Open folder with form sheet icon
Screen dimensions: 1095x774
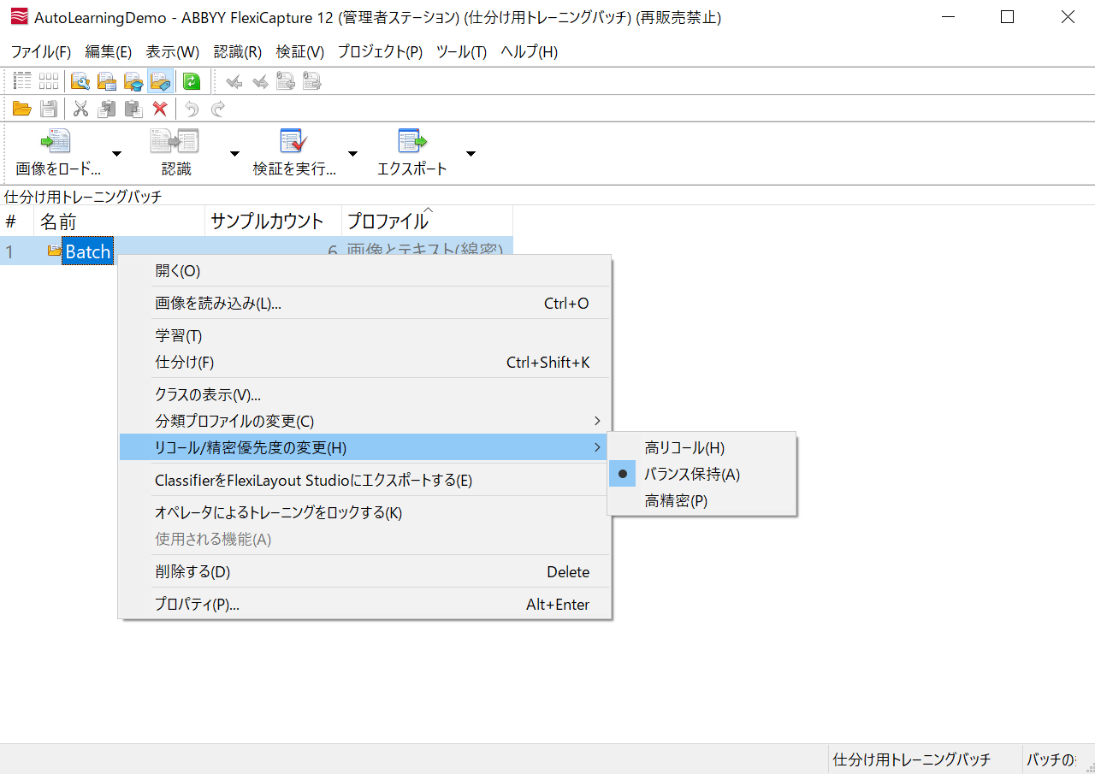pos(107,81)
